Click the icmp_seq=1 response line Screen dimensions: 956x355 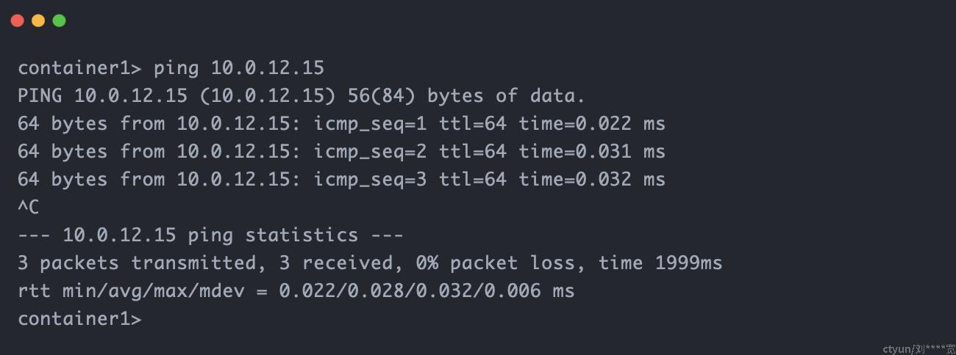pyautogui.click(x=341, y=124)
